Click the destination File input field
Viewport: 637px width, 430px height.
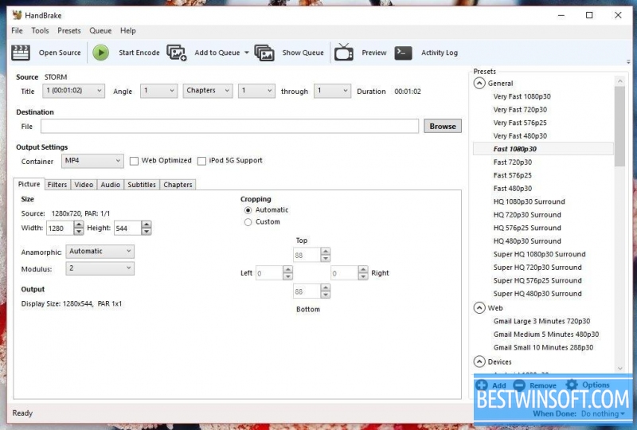(x=229, y=127)
